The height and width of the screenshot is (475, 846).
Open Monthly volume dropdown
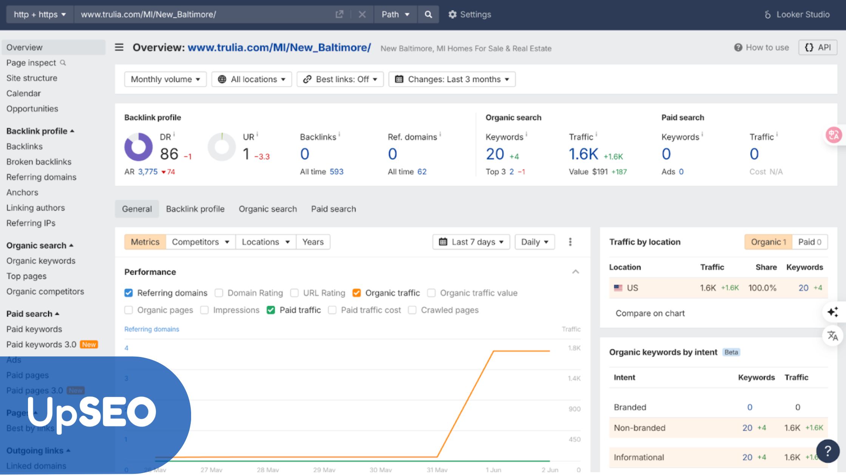(165, 79)
